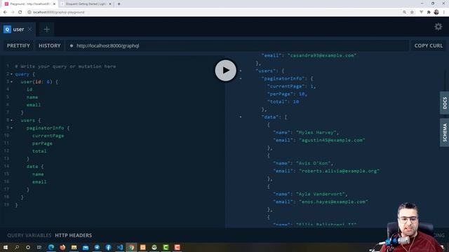The width and height of the screenshot is (449, 252).
Task: Click the currentPage field in query
Action: tap(48, 136)
